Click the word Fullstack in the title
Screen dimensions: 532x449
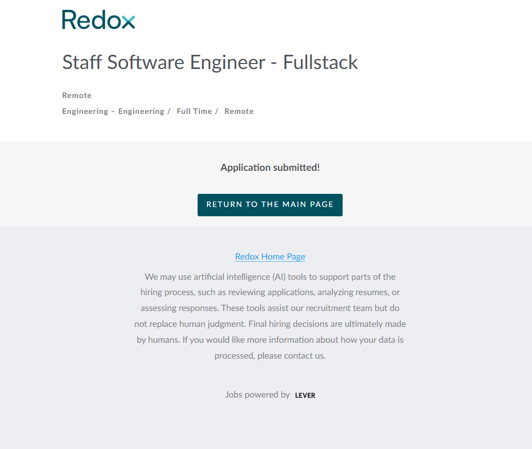[x=320, y=62]
